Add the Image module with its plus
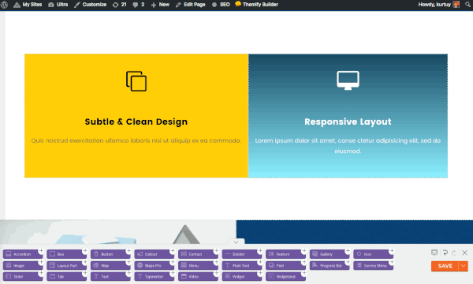Viewport: 473px width, 284px height. (41, 262)
